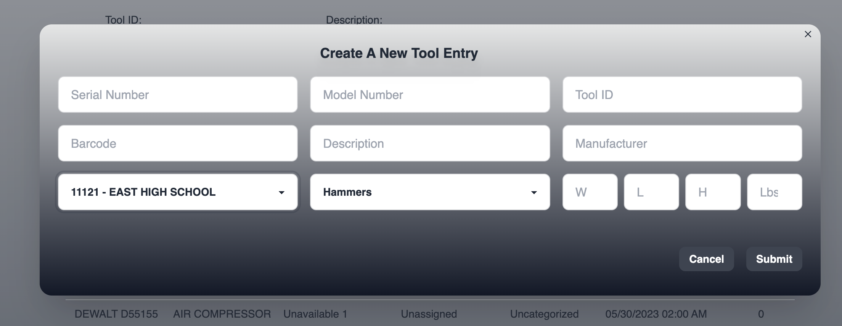Focus the H height field
Screen dimensions: 842x326
tap(712, 192)
